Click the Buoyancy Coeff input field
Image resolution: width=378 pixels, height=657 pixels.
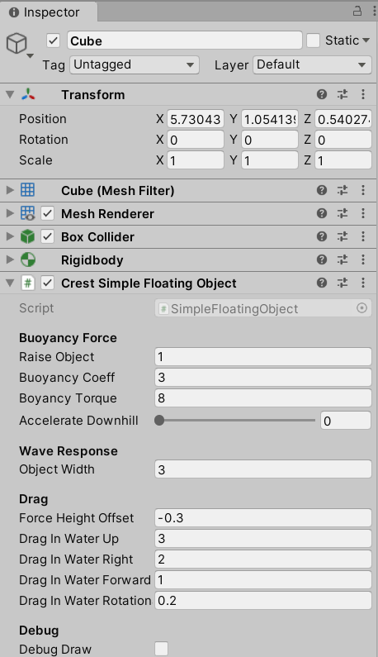(263, 378)
